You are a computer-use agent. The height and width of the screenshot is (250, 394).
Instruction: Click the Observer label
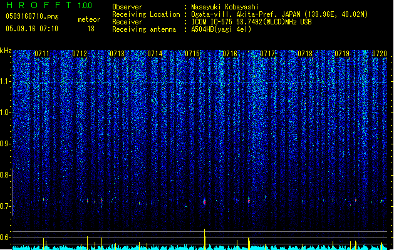[x=127, y=7]
